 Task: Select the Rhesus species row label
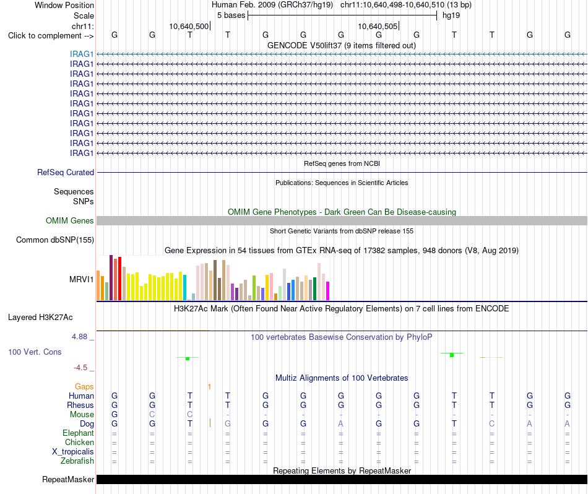[80, 405]
